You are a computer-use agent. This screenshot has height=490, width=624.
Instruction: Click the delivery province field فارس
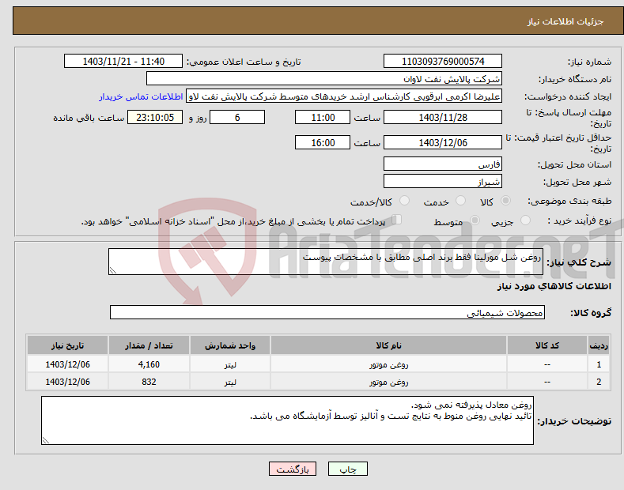point(443,164)
